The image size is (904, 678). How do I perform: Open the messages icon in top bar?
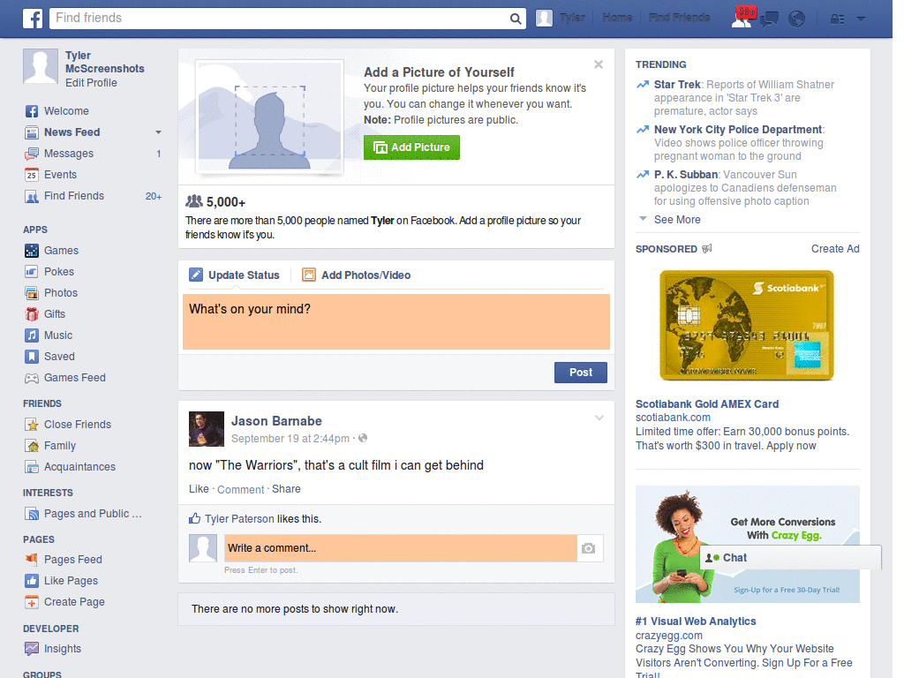pos(770,19)
